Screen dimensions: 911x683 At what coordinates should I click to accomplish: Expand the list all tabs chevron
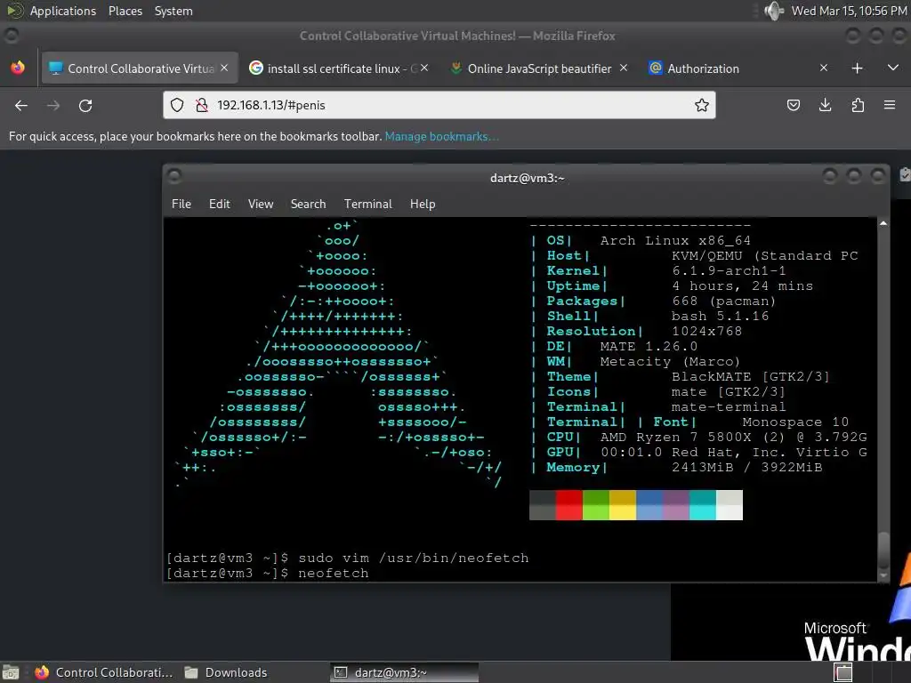893,68
